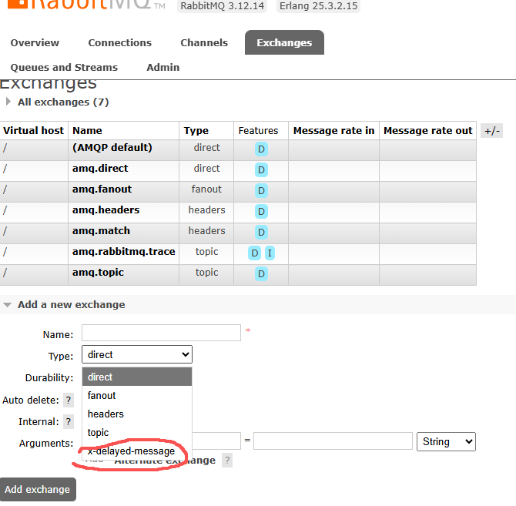The height and width of the screenshot is (506, 516).
Task: Click the I badge on amq.rabbitmq.trace row
Action: pos(270,253)
